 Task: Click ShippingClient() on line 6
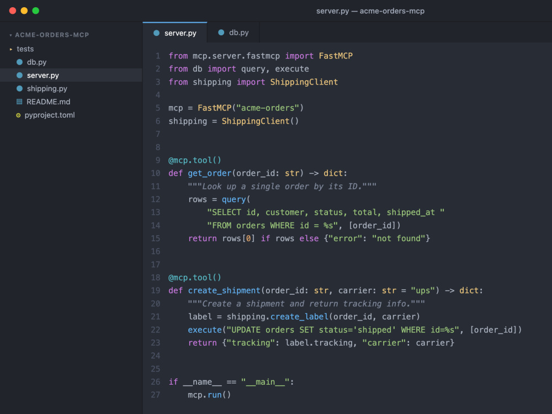coord(260,121)
